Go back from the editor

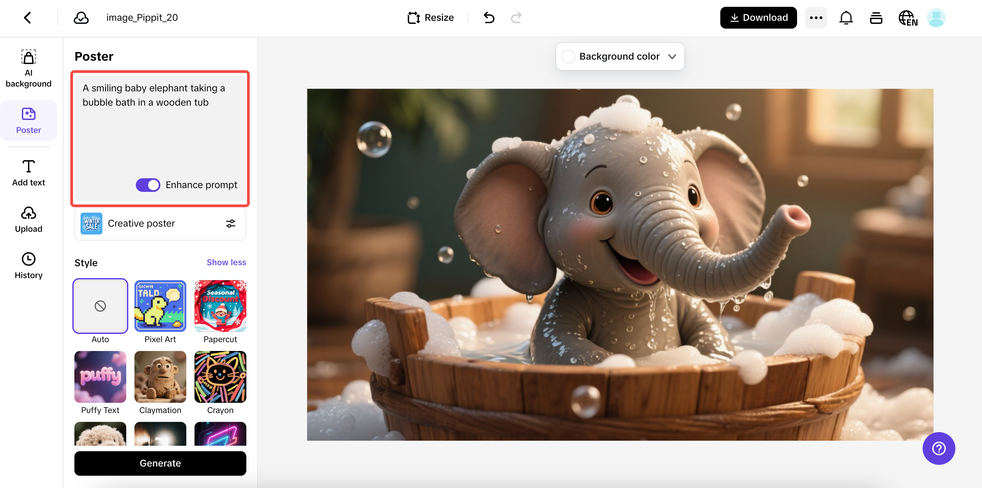[x=27, y=17]
